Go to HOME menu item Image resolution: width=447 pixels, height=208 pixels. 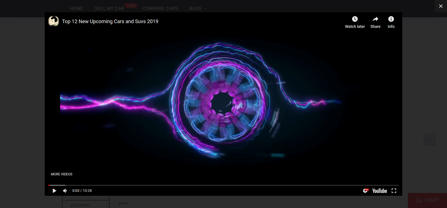77,9
